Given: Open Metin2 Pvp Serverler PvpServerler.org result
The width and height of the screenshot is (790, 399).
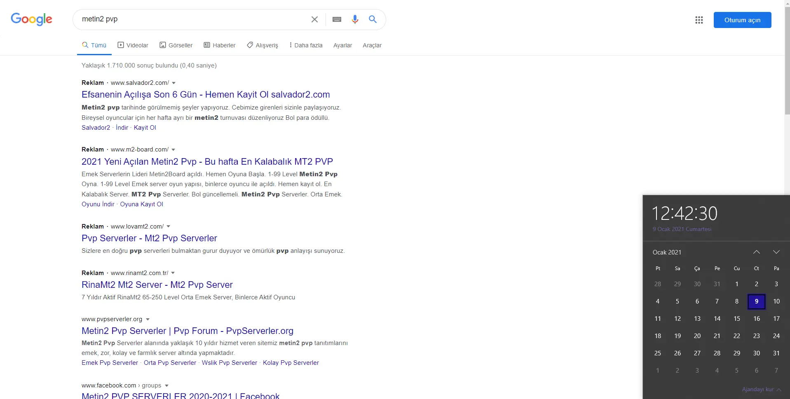Looking at the screenshot, I should (188, 331).
